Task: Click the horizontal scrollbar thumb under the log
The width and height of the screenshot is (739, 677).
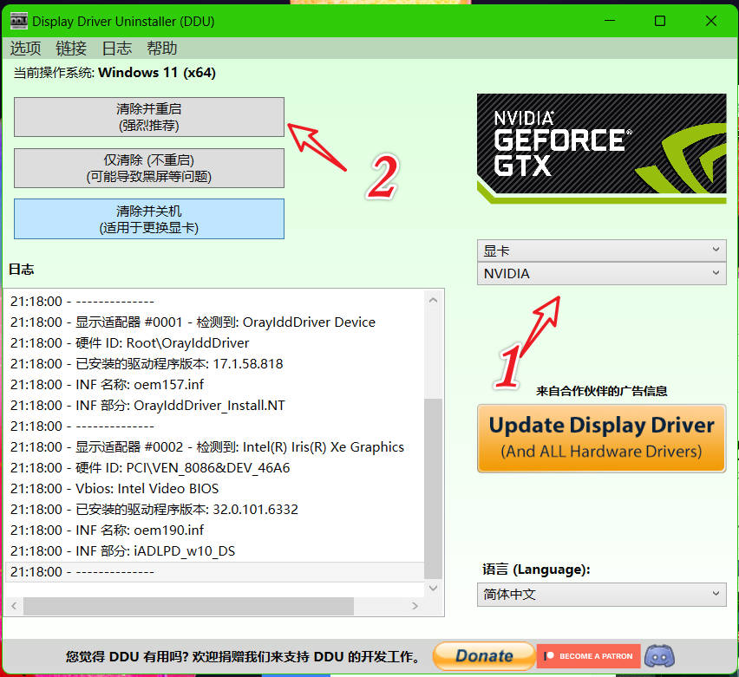Action: pyautogui.click(x=187, y=607)
